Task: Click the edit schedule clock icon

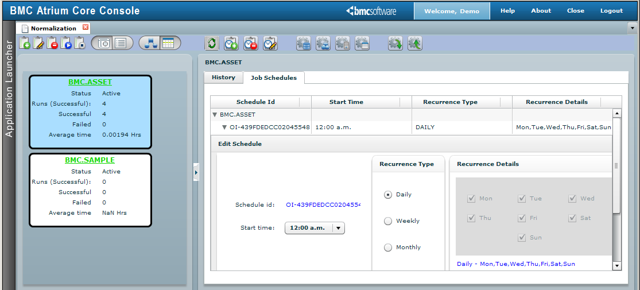Action: 270,43
